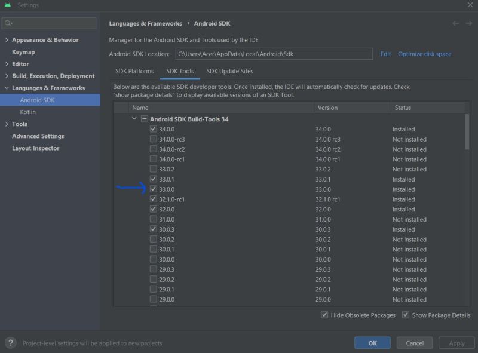Open Optimize disk space

tap(424, 54)
